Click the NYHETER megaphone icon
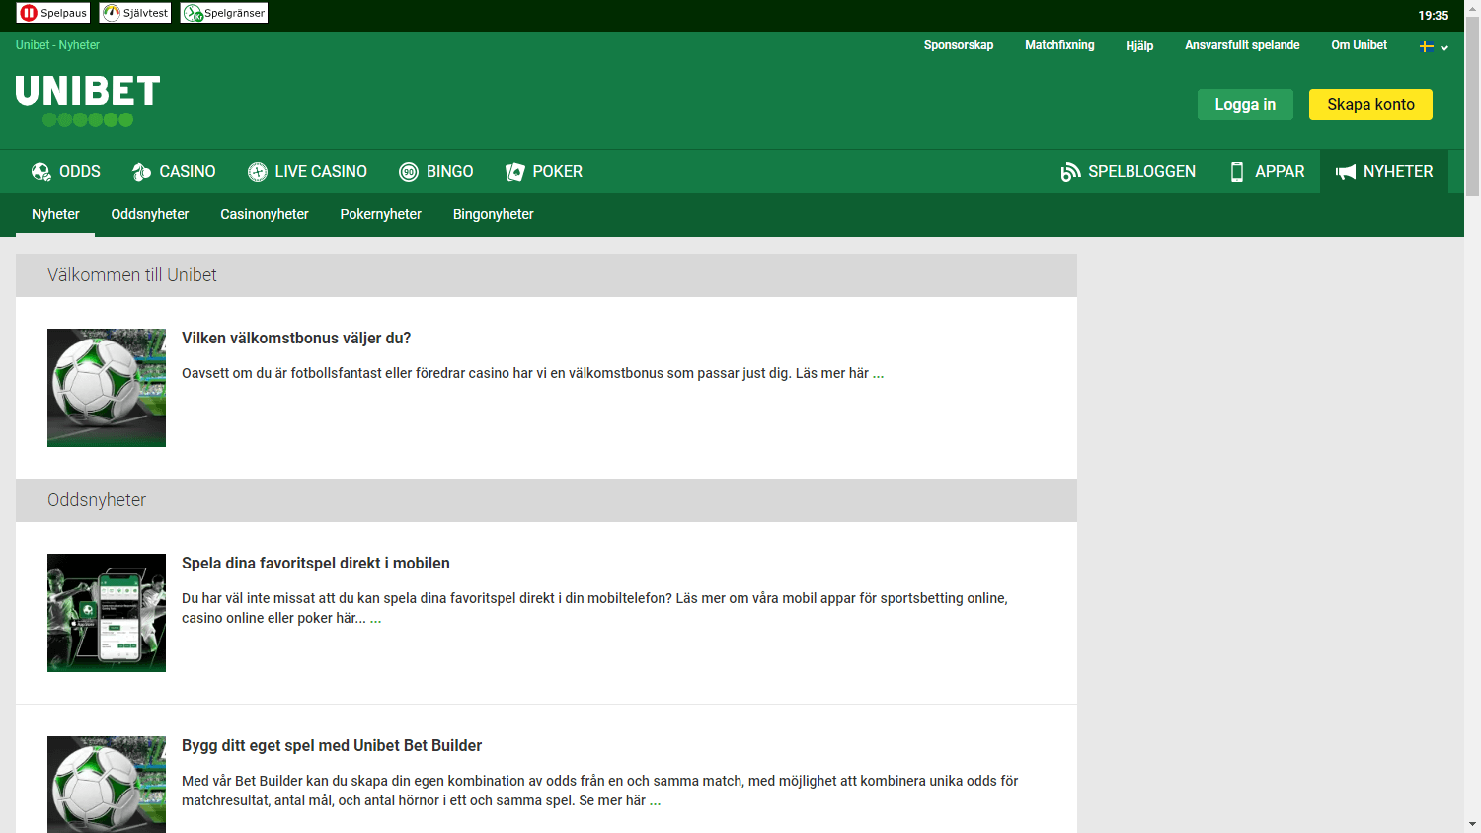Viewport: 1481px width, 833px height. click(x=1347, y=171)
